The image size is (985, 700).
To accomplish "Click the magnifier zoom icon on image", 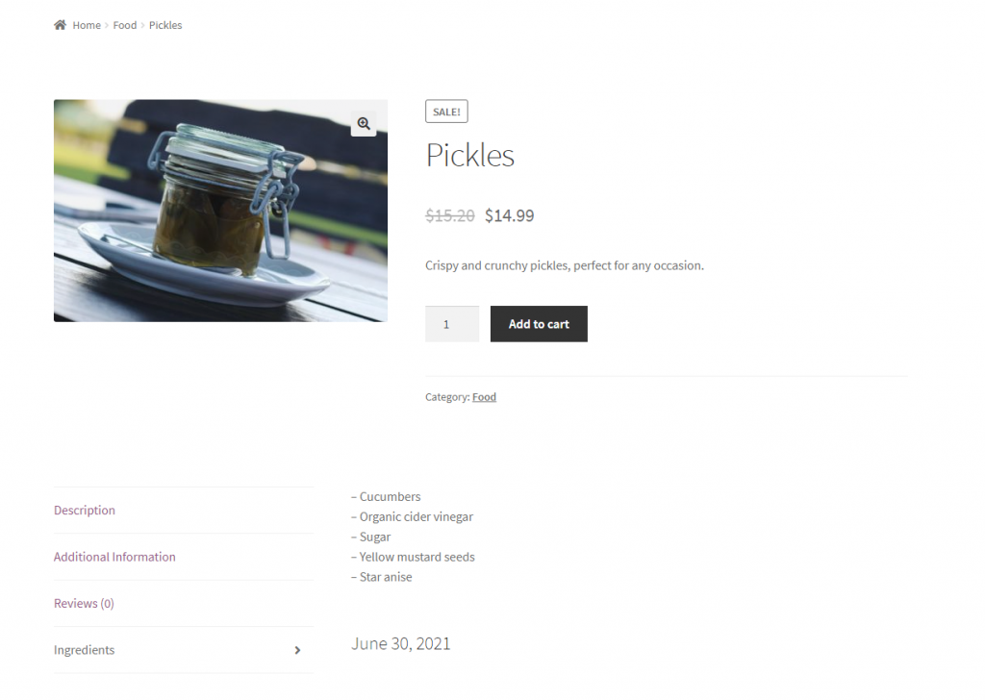I will pyautogui.click(x=364, y=124).
